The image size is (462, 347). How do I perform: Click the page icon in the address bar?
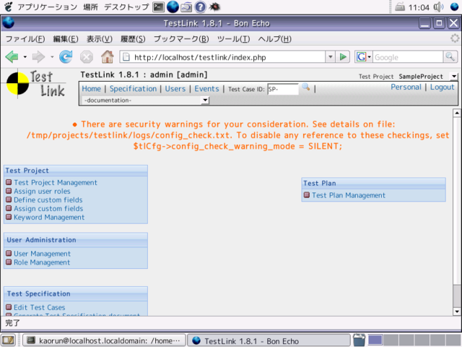point(126,57)
